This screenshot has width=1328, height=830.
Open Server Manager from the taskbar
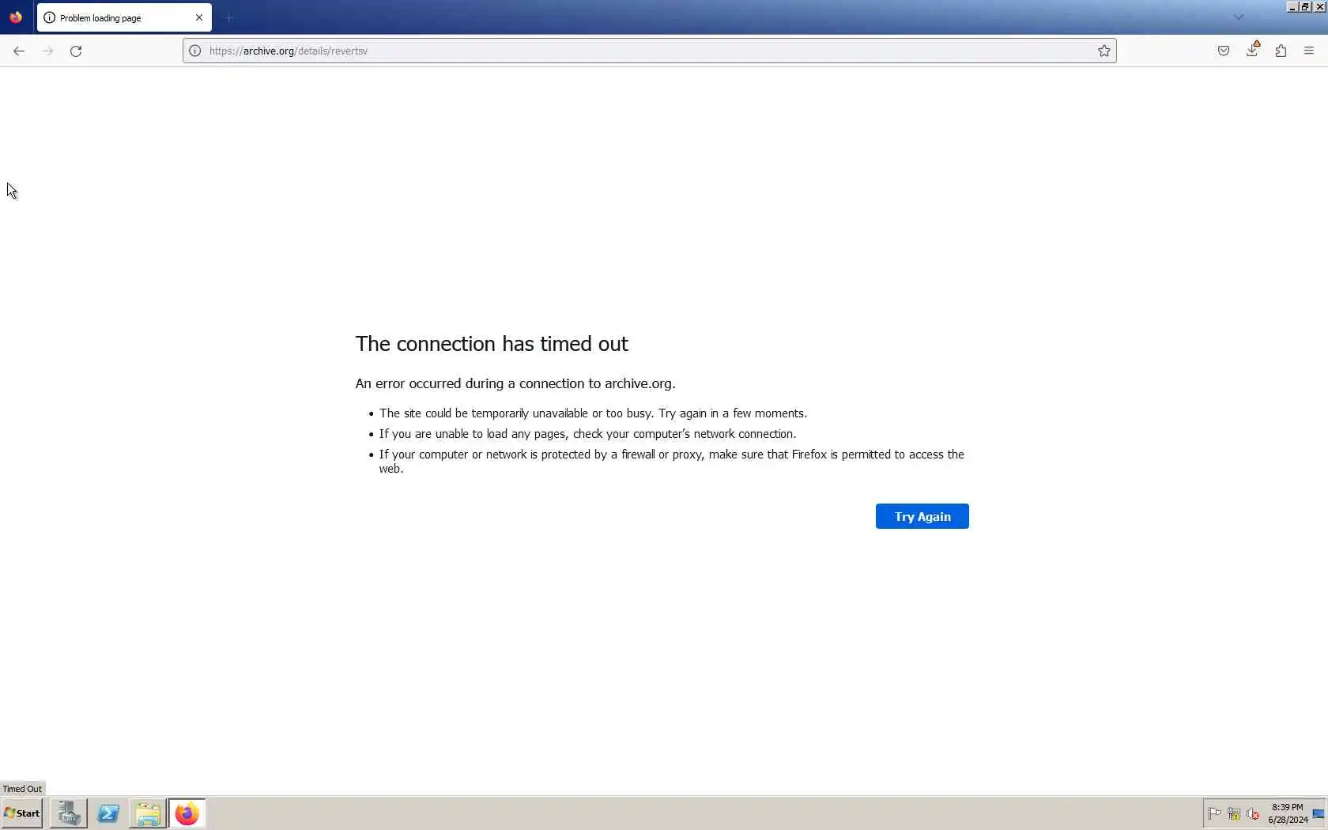(x=69, y=813)
